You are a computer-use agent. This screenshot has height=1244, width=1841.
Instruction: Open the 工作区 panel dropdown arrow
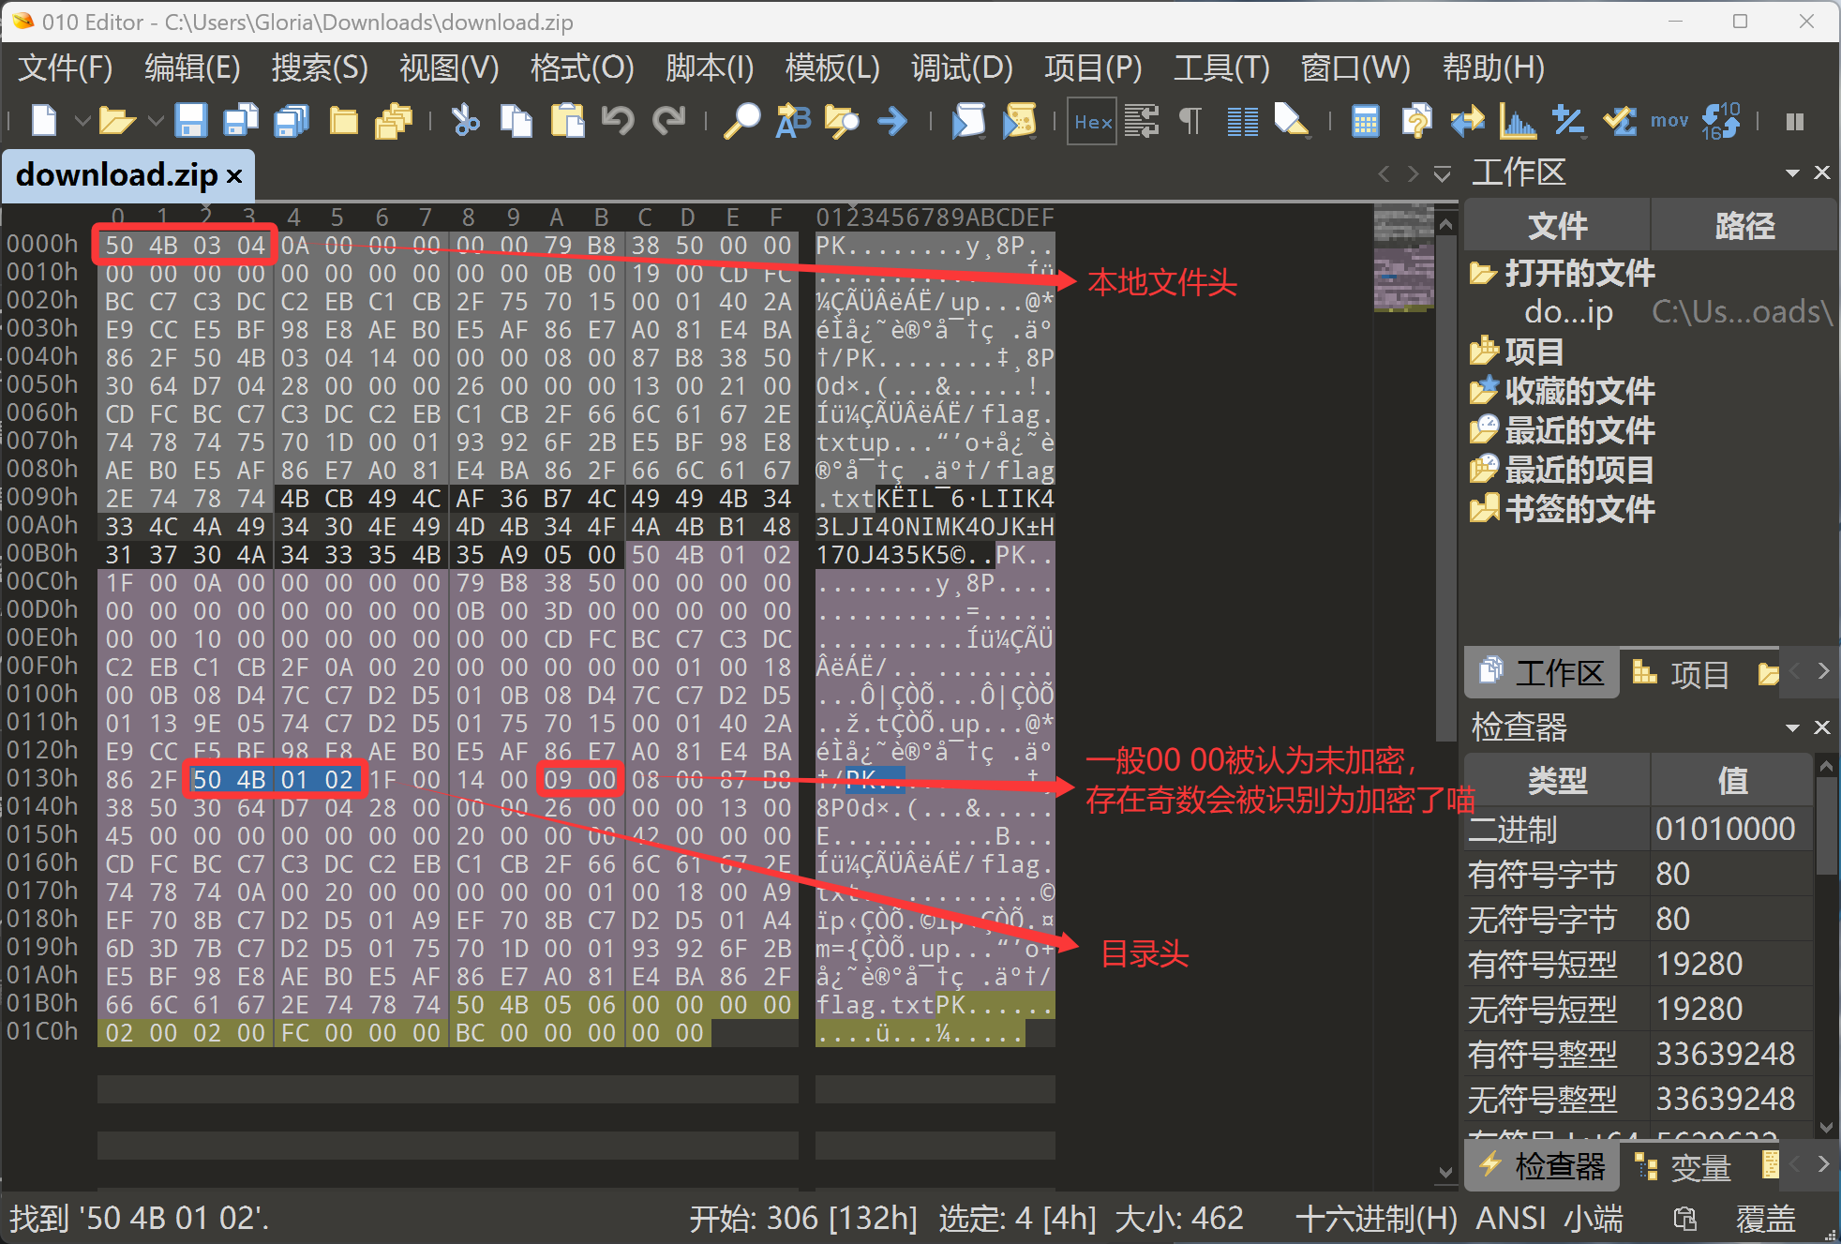[x=1792, y=172]
